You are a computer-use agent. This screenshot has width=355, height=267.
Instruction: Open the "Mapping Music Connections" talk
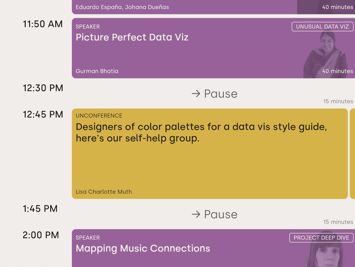[x=143, y=248]
